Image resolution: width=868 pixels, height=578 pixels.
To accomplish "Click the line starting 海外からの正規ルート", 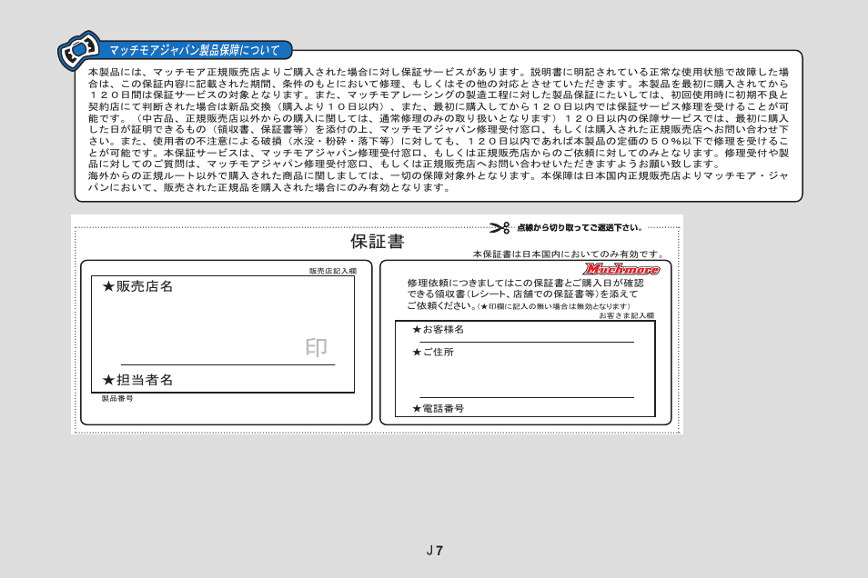I will [438, 176].
